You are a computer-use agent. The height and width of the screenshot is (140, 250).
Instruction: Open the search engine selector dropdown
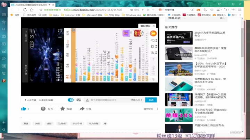point(161,10)
